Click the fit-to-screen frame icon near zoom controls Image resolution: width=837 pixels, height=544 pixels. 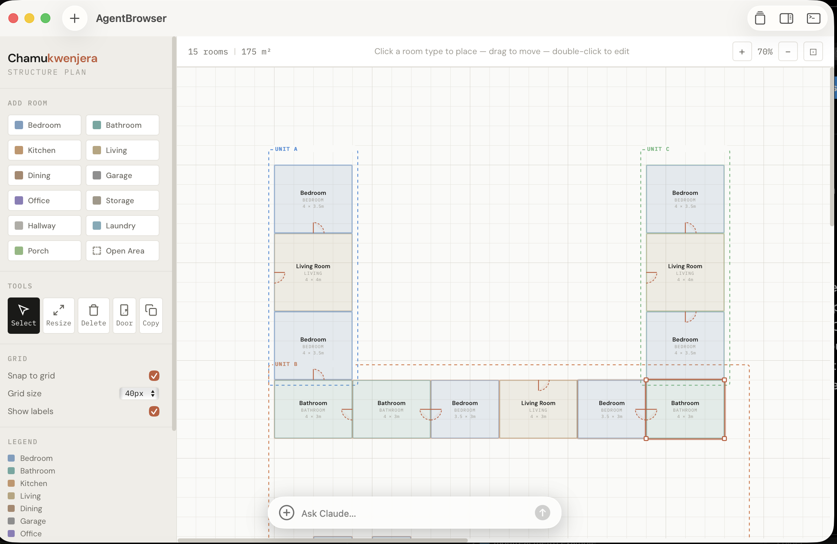(x=813, y=51)
